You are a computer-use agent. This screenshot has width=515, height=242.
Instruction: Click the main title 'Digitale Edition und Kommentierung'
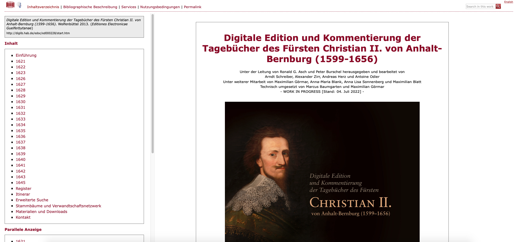pyautogui.click(x=322, y=48)
